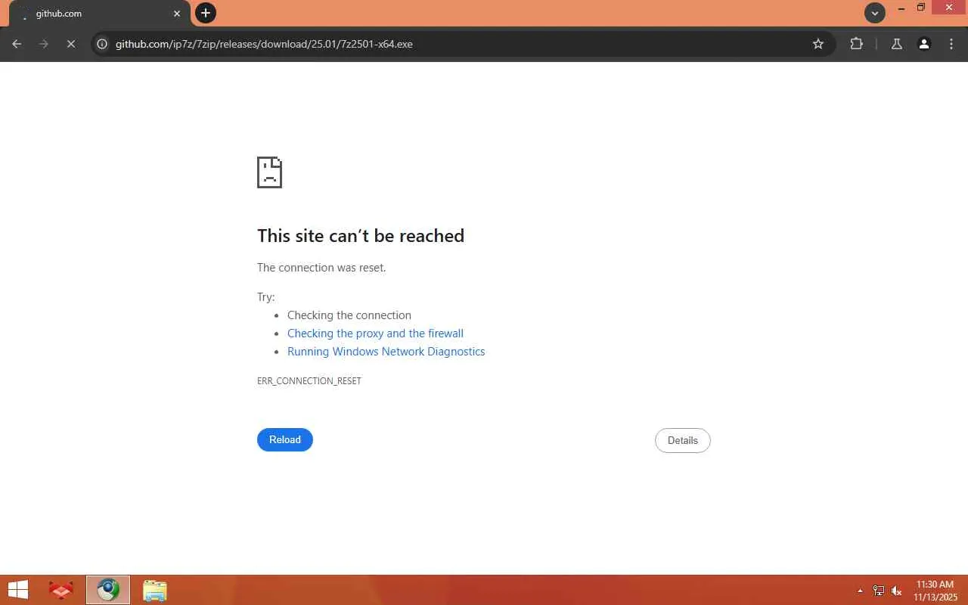Open Checking the proxy and the firewall link
968x605 pixels.
[375, 334]
